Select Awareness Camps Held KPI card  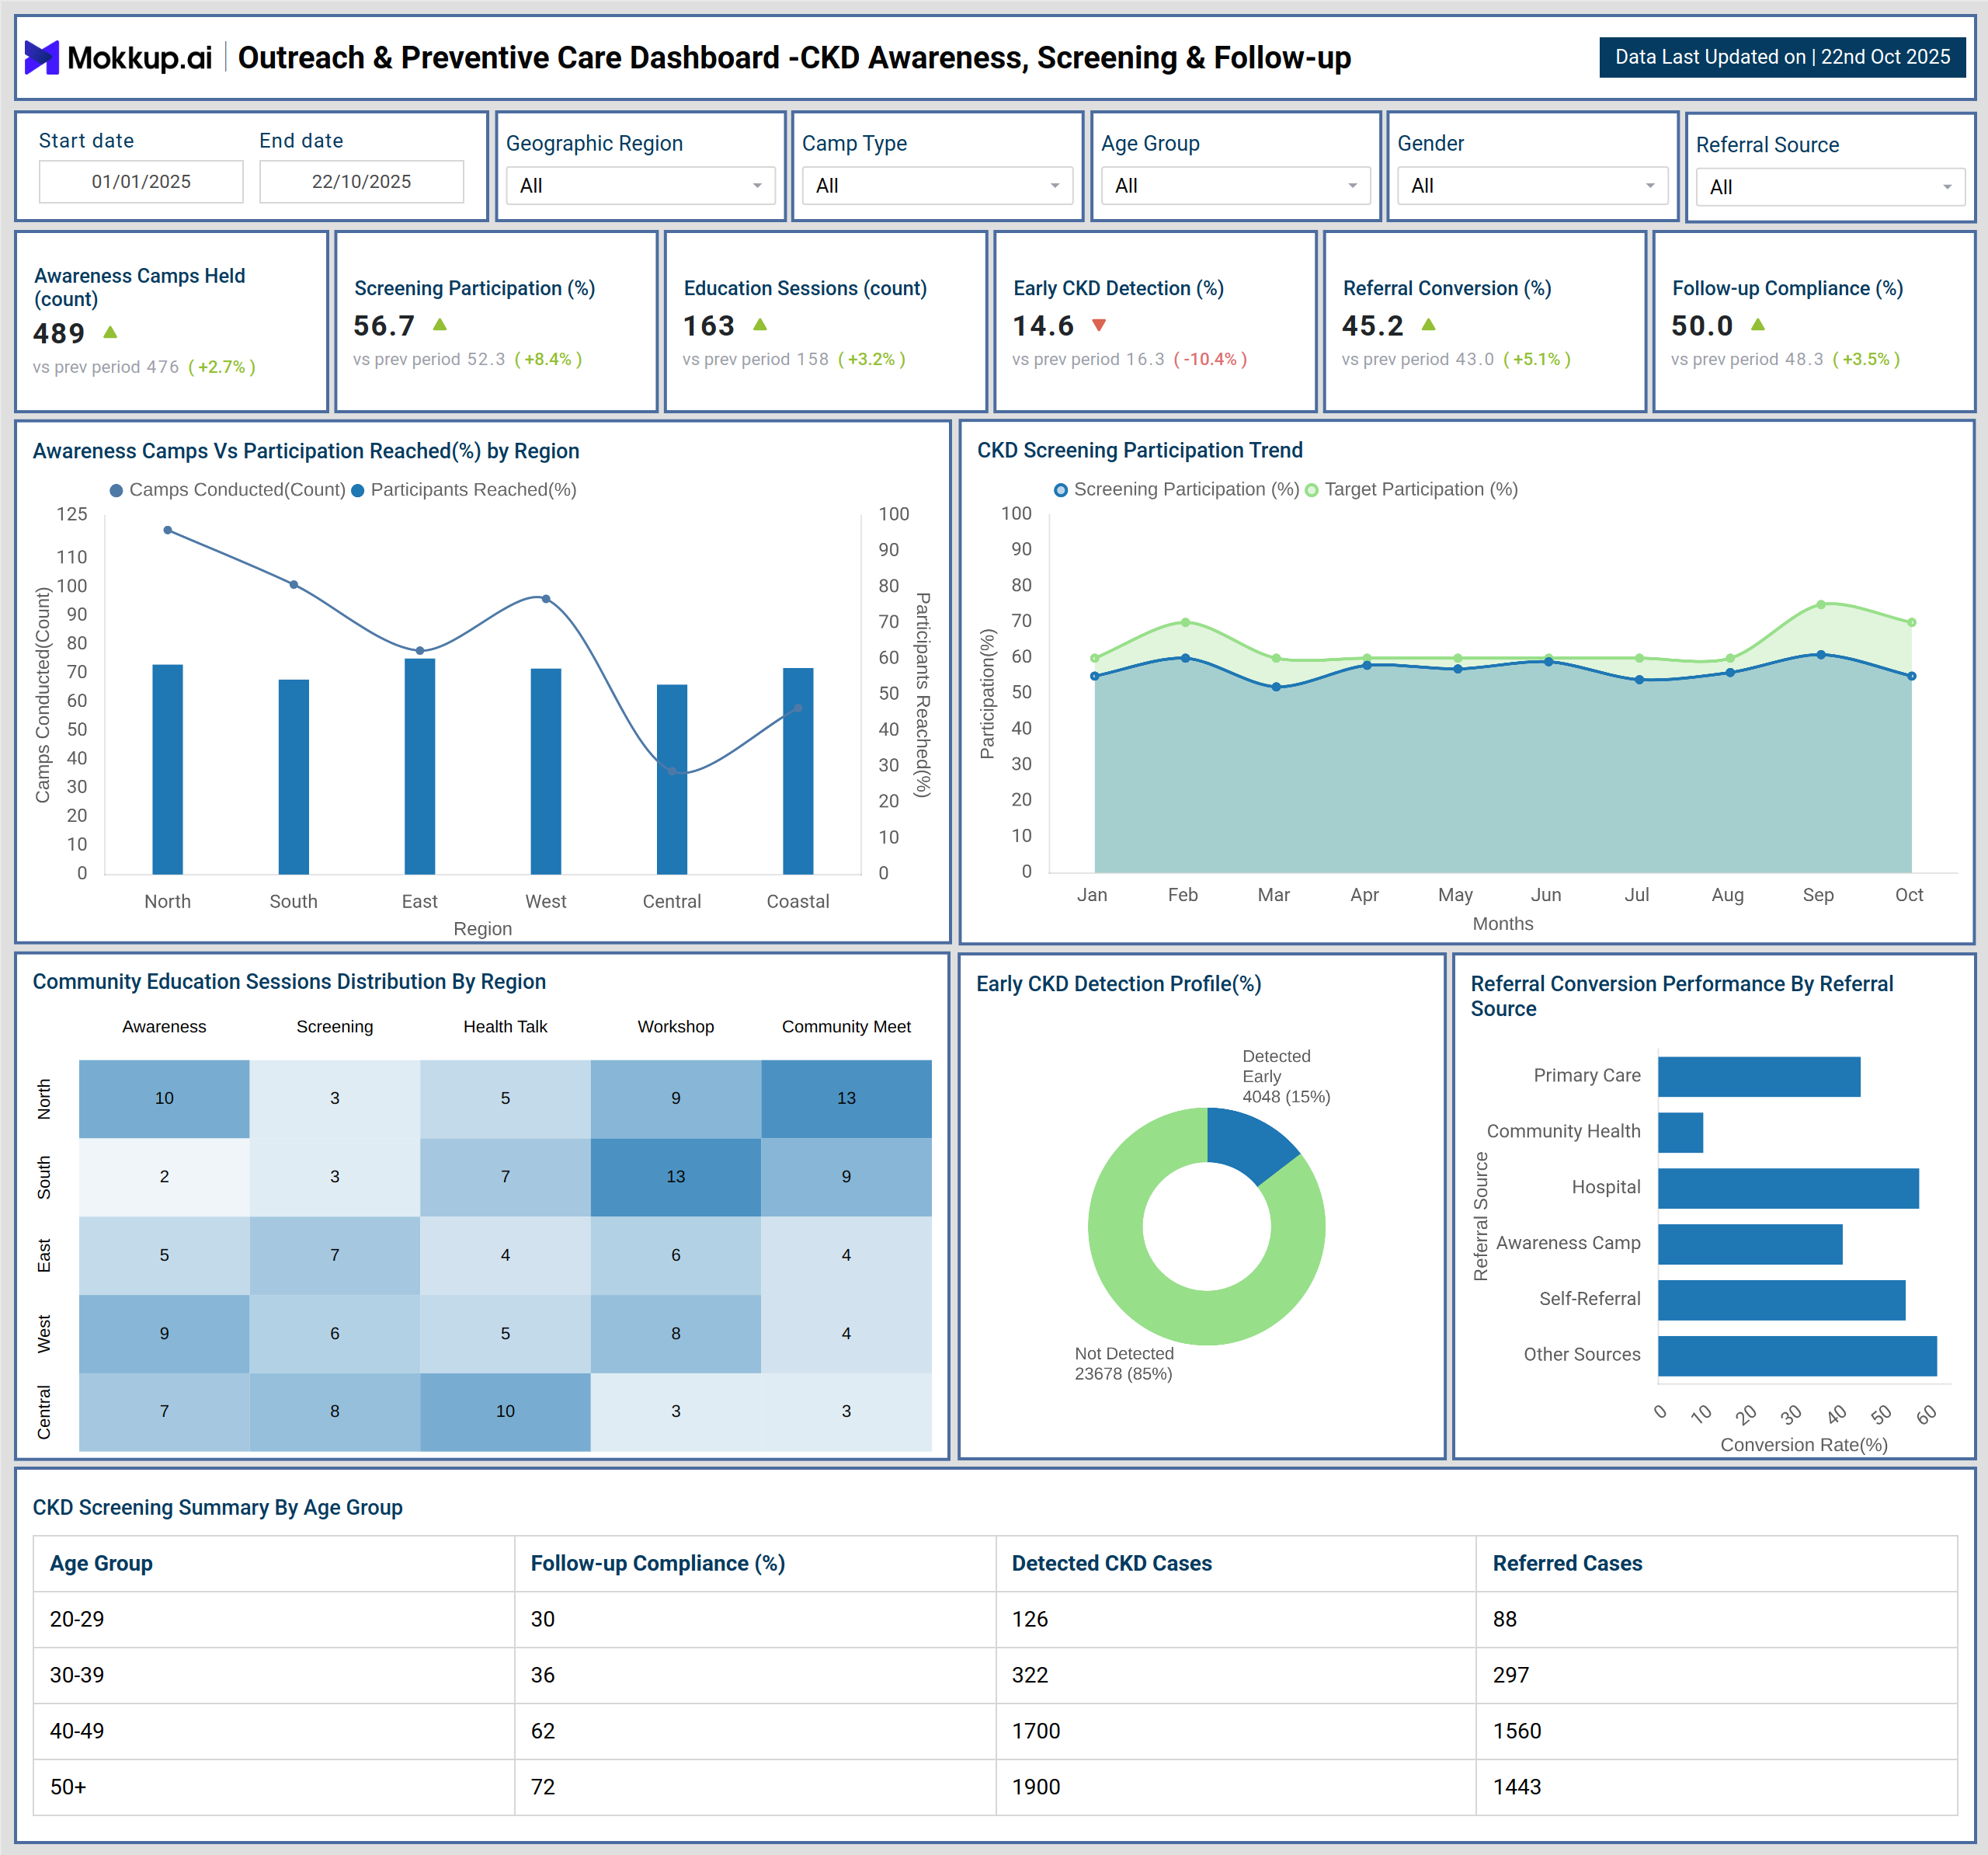pos(172,321)
